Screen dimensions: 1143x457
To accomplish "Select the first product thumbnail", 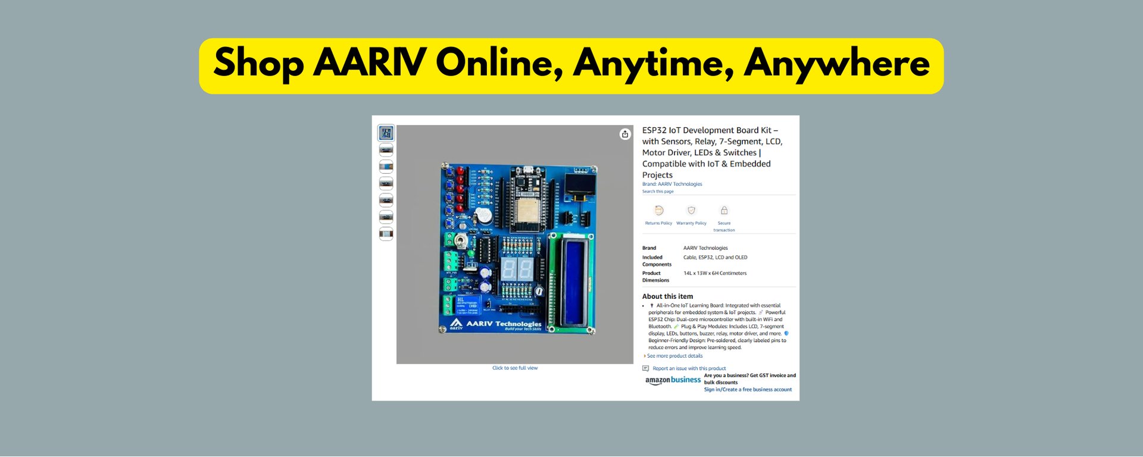I will (386, 133).
